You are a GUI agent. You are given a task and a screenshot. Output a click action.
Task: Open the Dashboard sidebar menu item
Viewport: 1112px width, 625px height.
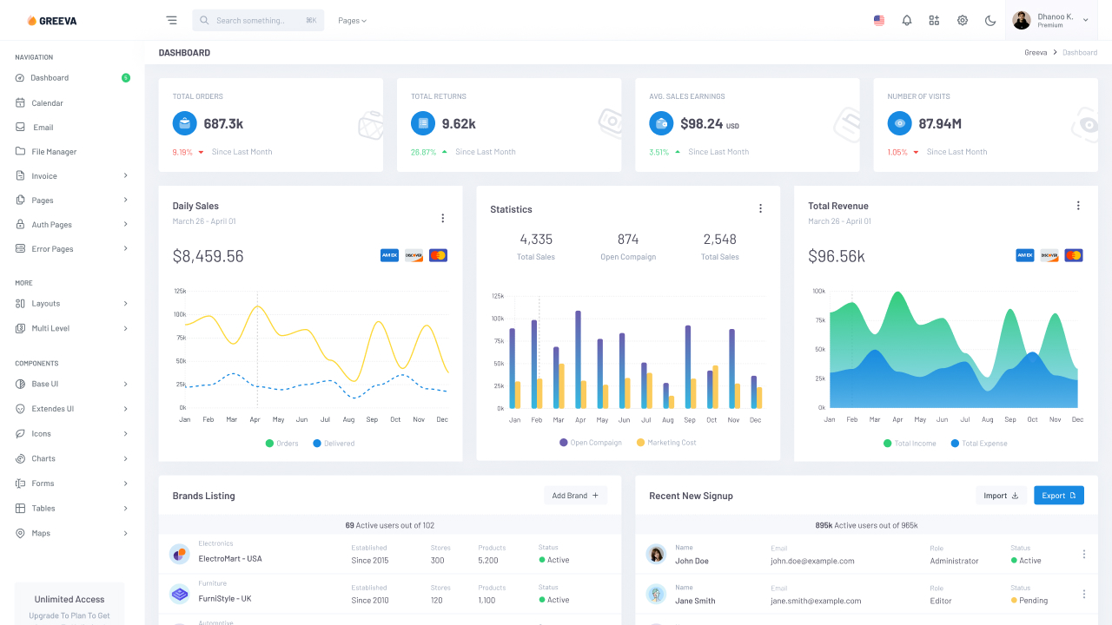point(48,78)
